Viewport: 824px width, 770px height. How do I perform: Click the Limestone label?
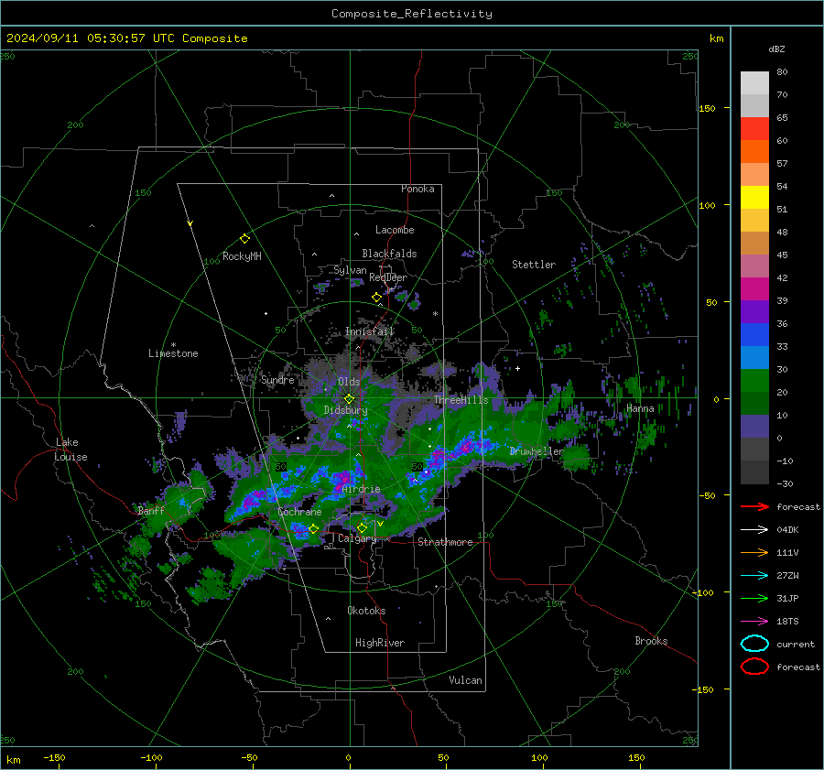coord(173,353)
